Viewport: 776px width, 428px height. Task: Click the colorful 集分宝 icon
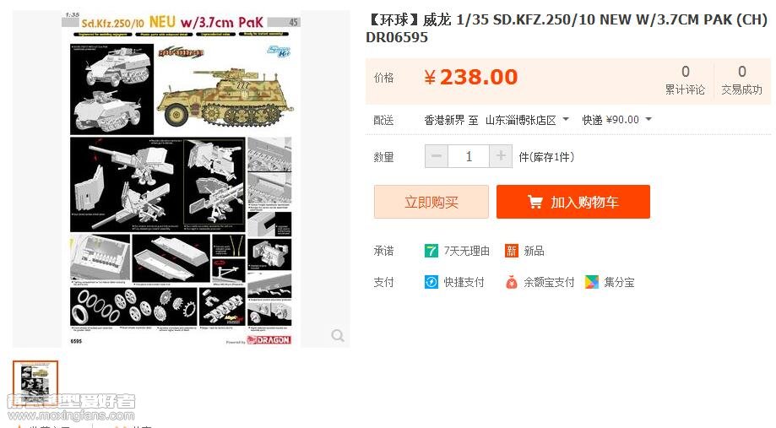coord(591,282)
